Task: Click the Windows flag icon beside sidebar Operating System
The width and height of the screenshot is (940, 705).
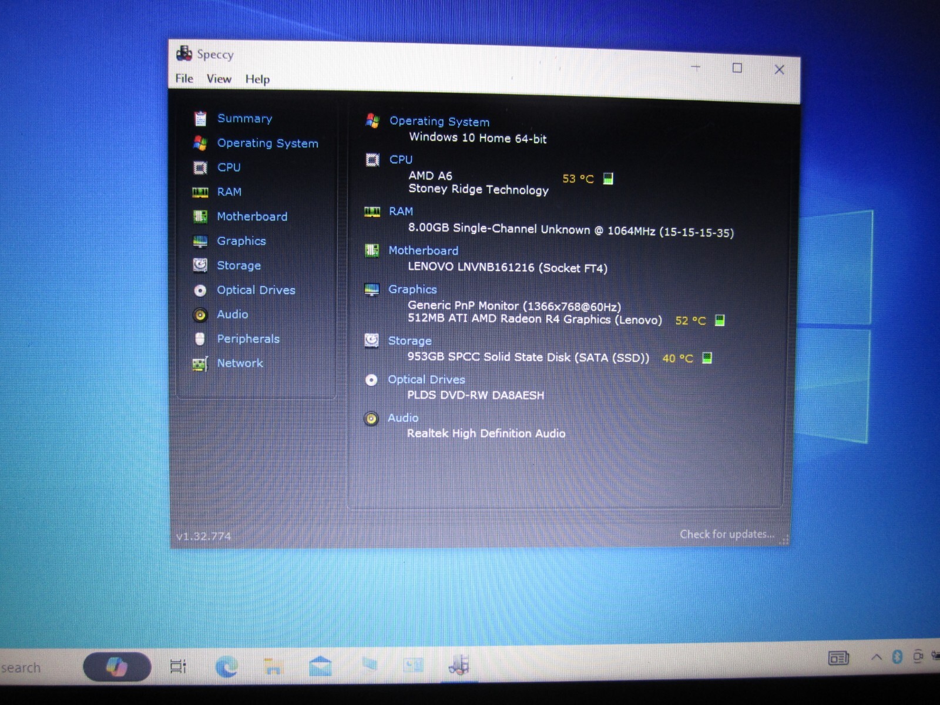Action: point(200,143)
